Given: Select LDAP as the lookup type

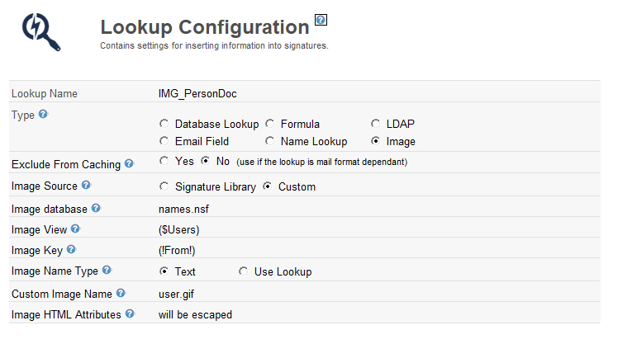Looking at the screenshot, I should pyautogui.click(x=377, y=124).
